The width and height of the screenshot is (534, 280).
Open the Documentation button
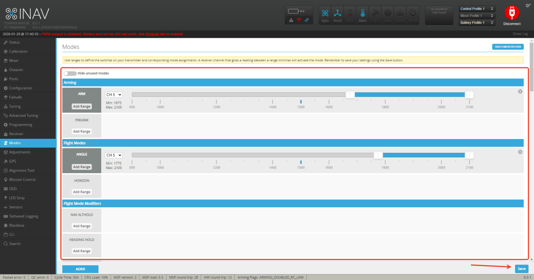pyautogui.click(x=508, y=47)
